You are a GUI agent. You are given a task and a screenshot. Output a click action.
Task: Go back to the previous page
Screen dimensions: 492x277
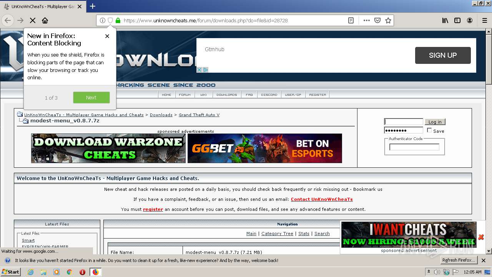coord(8,20)
